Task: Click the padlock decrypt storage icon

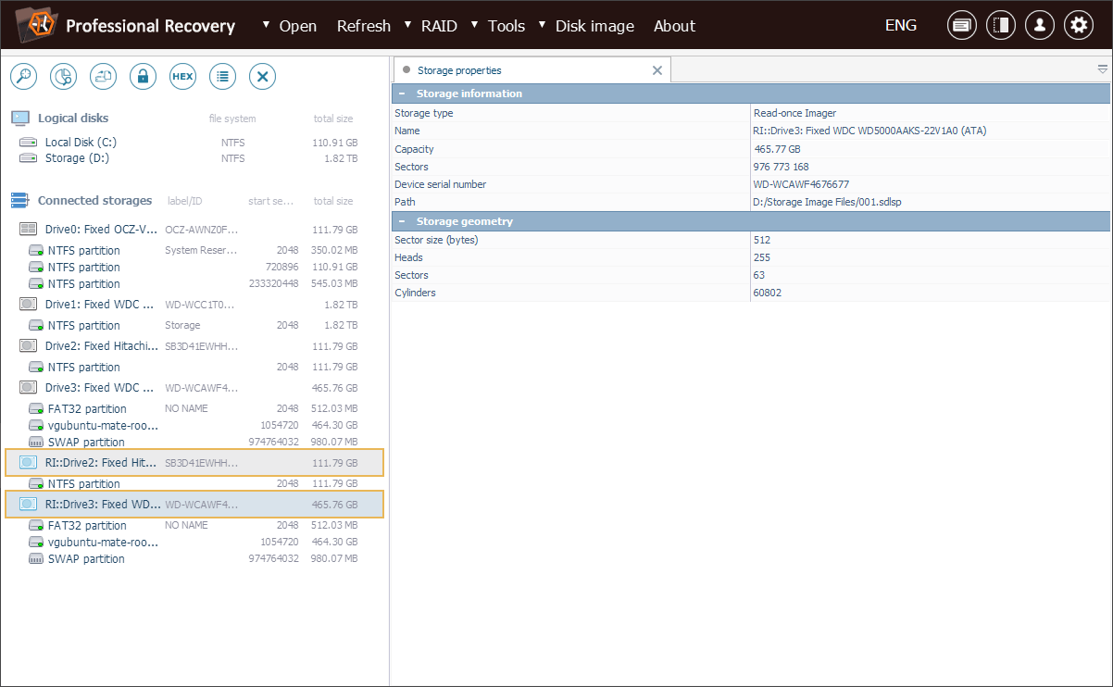Action: [x=143, y=77]
